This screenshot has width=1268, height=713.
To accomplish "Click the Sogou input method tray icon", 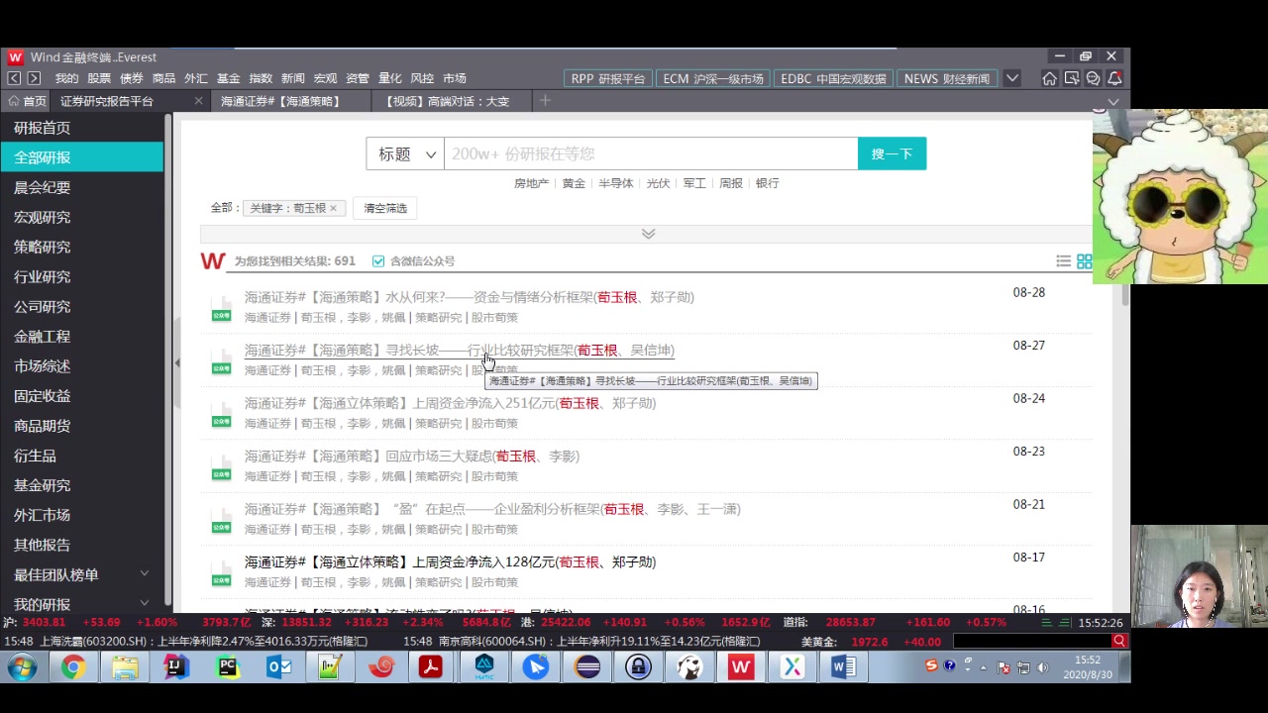I will pyautogui.click(x=931, y=666).
